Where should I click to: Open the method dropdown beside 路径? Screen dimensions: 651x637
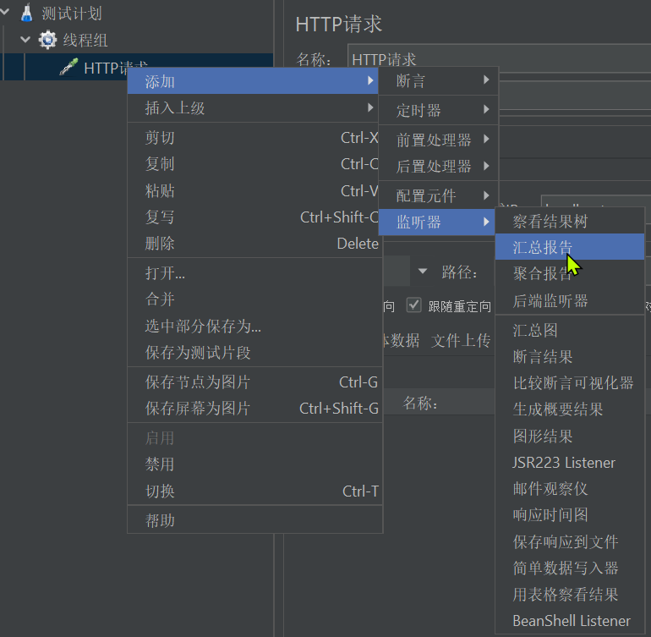click(423, 272)
